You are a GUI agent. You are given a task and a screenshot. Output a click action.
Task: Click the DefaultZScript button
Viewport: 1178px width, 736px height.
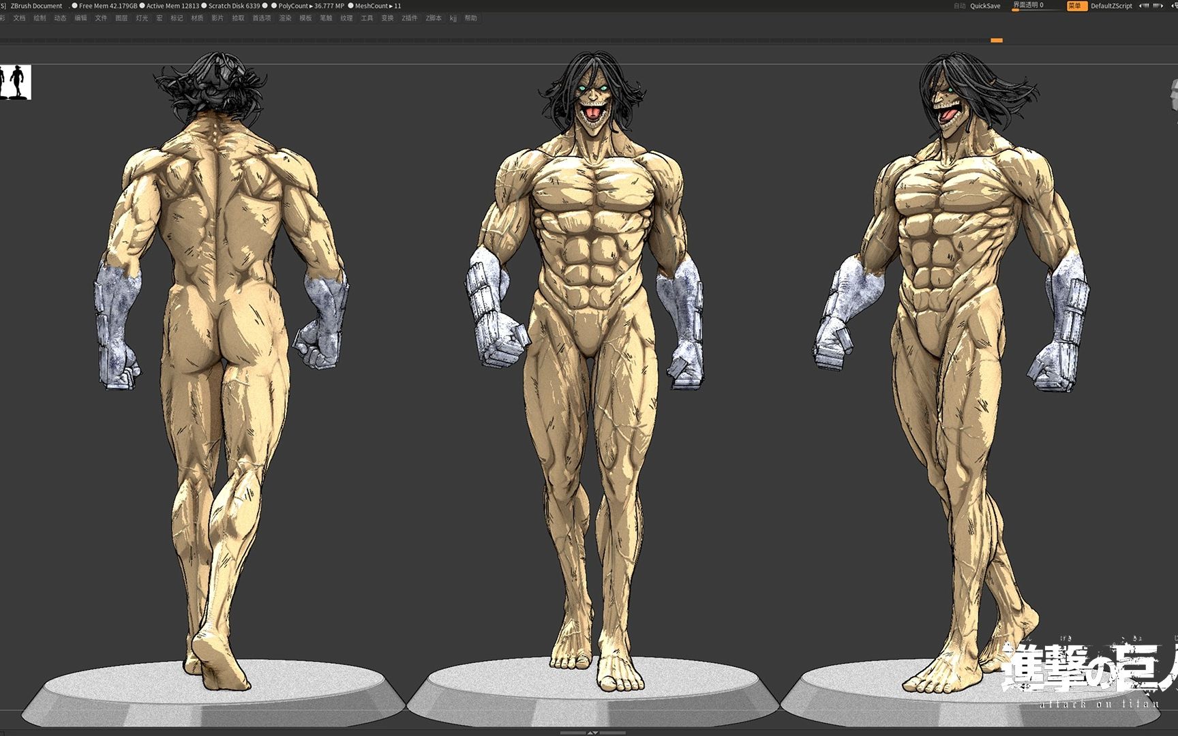coord(1111,6)
